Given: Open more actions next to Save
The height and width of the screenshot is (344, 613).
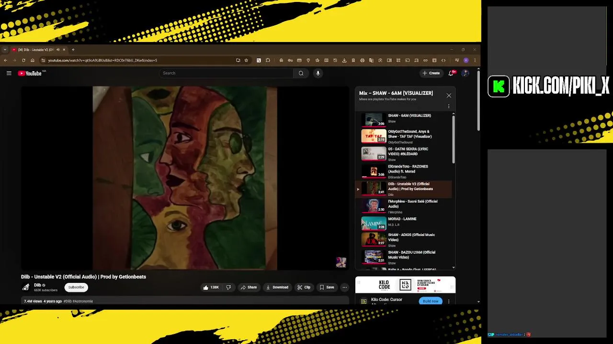Looking at the screenshot, I should click(344, 287).
